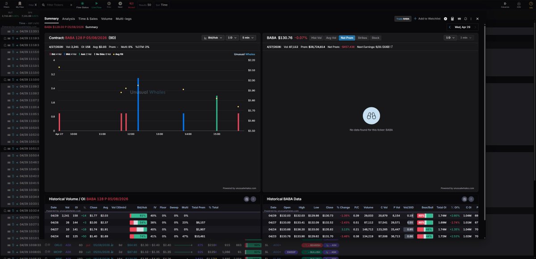Click round icon in Historical Volume / OI header
This screenshot has height=259, width=536.
pos(253,199)
